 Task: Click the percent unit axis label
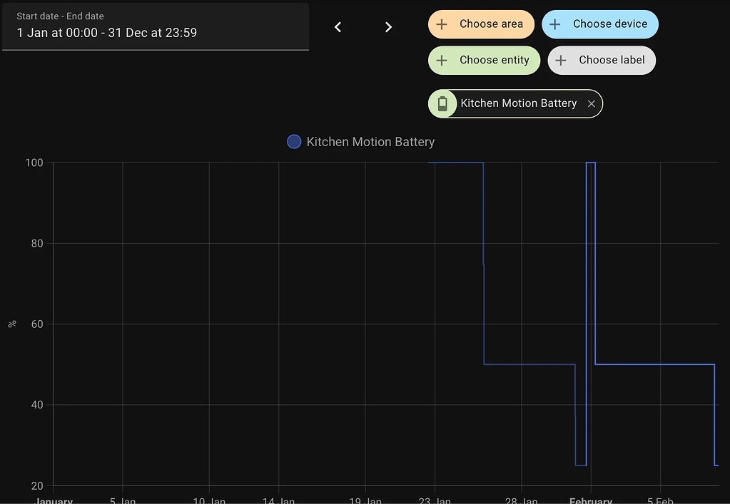tap(12, 324)
